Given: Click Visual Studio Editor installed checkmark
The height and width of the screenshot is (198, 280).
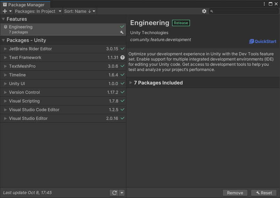Looking at the screenshot, I should click(x=123, y=118).
